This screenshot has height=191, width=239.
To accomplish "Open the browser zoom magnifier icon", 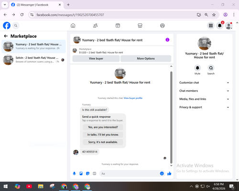I will click(206, 15).
